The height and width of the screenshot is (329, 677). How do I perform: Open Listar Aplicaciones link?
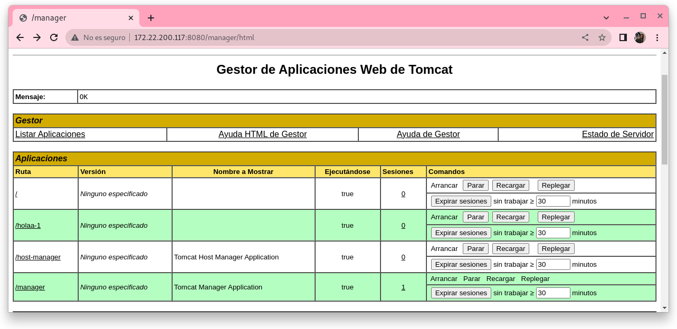(50, 134)
